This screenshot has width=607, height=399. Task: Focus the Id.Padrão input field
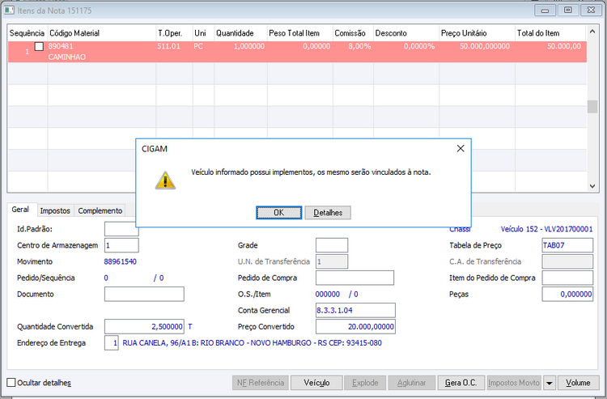pyautogui.click(x=121, y=229)
